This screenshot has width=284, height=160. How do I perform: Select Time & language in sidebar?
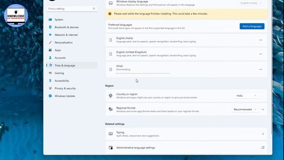pyautogui.click(x=72, y=65)
